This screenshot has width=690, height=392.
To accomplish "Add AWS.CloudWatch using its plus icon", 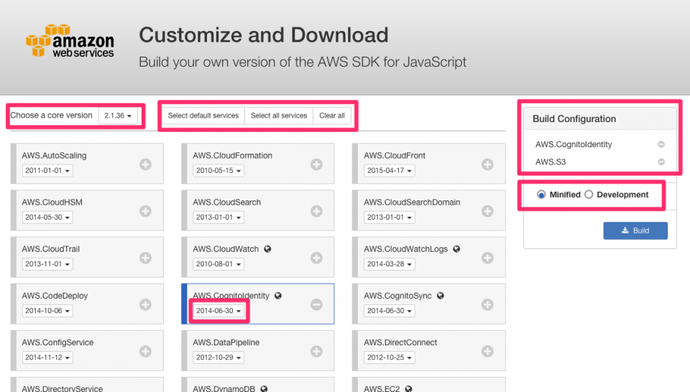I will pyautogui.click(x=316, y=258).
